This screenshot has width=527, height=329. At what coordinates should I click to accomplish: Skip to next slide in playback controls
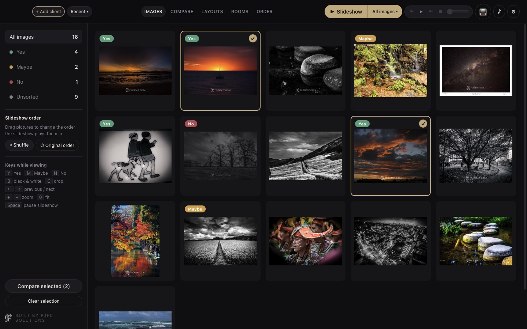[431, 12]
